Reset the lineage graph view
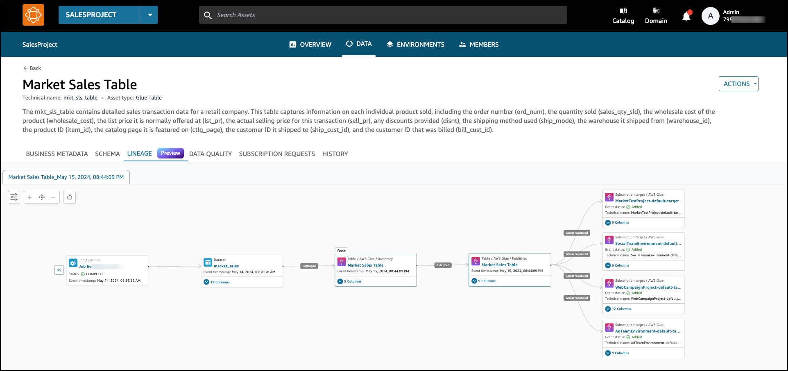 pos(70,197)
